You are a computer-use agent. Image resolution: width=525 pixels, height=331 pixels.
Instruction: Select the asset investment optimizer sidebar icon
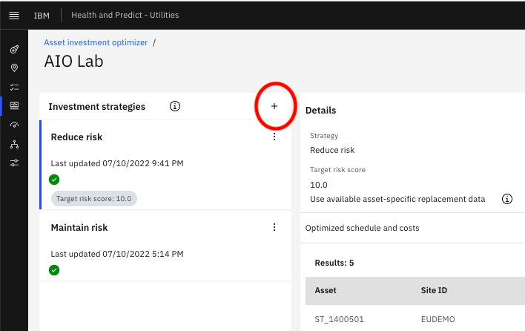pyautogui.click(x=14, y=106)
